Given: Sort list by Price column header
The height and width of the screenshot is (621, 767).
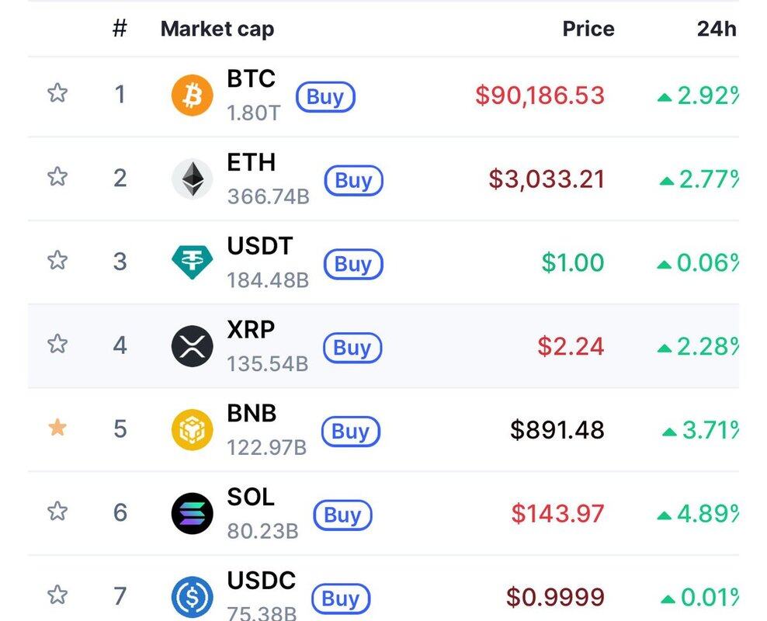Looking at the screenshot, I should click(588, 29).
